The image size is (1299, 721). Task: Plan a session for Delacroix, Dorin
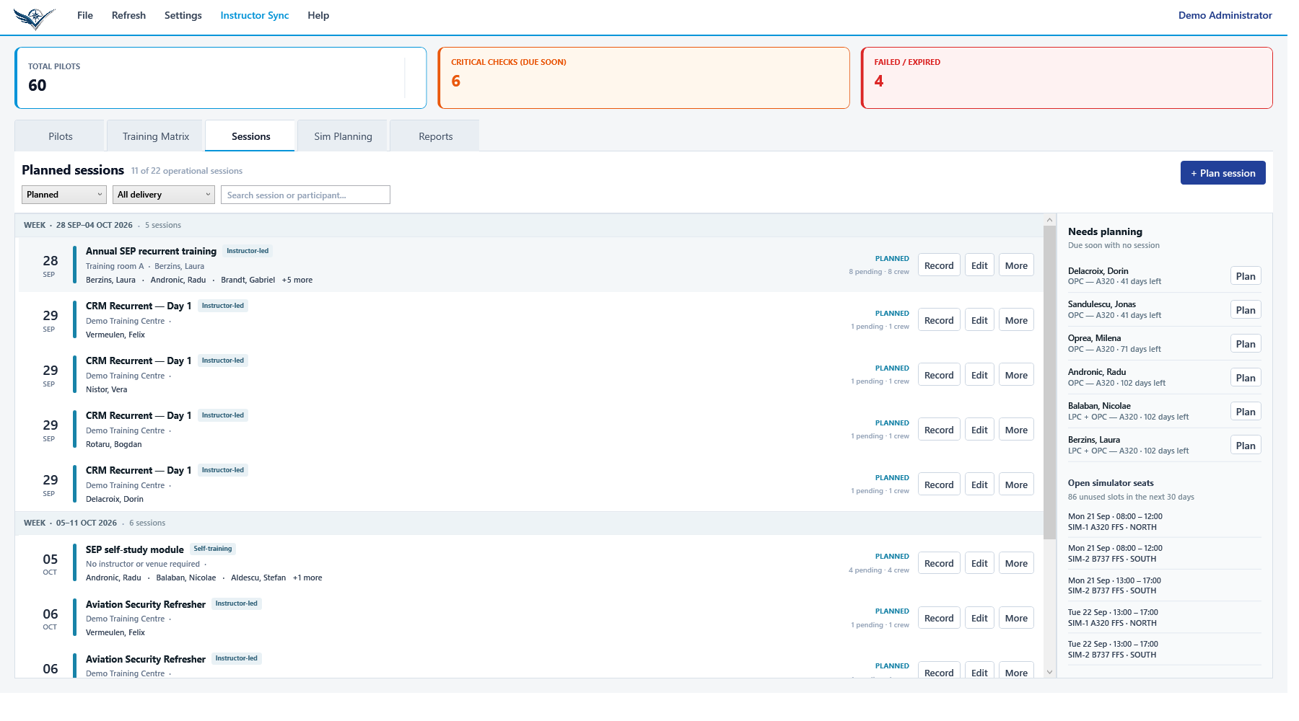pos(1246,276)
